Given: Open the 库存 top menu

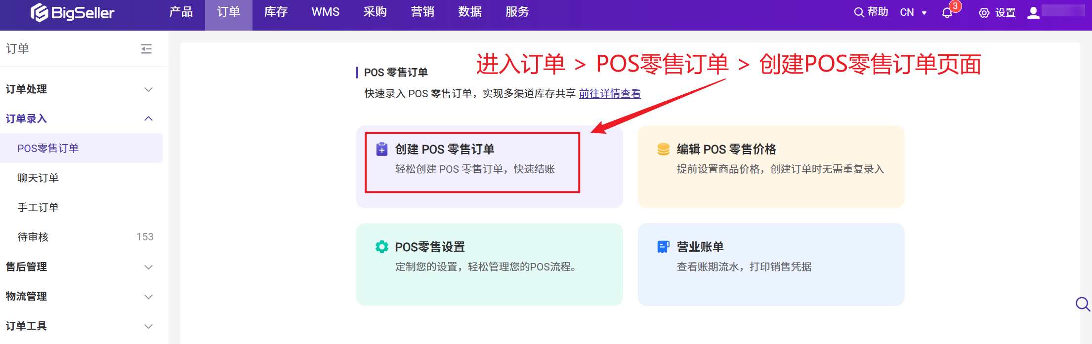Looking at the screenshot, I should pyautogui.click(x=276, y=12).
